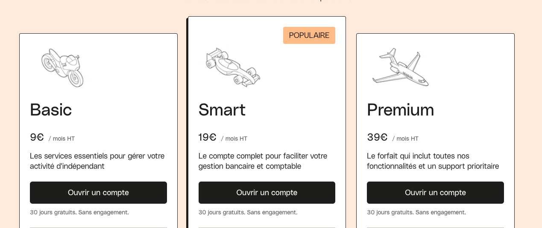This screenshot has width=542, height=228.
Task: Click '30 jours gratuits' note under Basic
Action: [79, 212]
